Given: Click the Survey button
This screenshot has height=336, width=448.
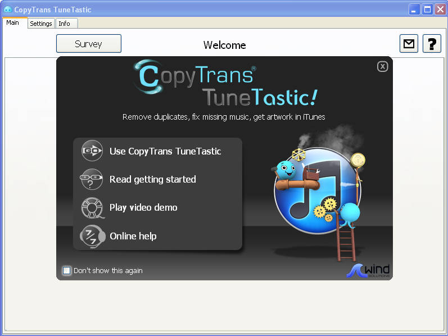Looking at the screenshot, I should (89, 44).
